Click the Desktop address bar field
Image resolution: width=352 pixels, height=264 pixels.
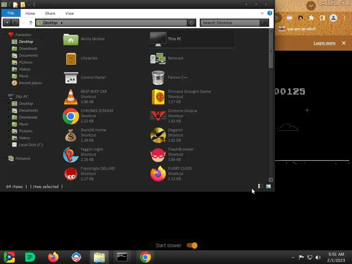click(x=111, y=23)
